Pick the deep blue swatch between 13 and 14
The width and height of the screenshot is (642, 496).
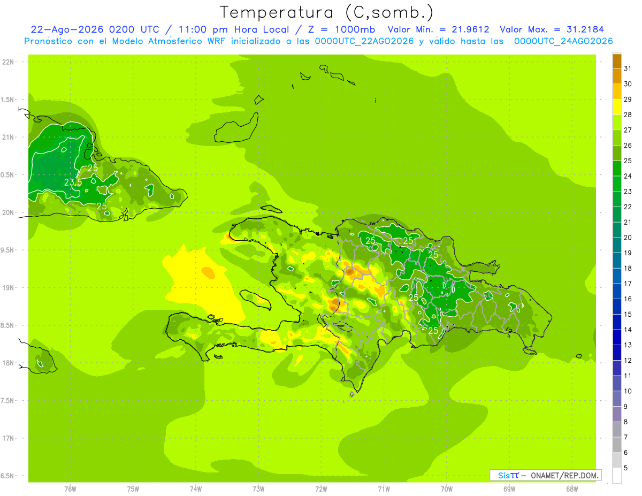(617, 338)
